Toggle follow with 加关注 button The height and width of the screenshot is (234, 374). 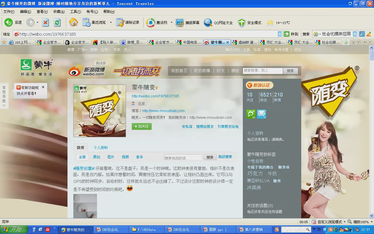click(x=141, y=126)
